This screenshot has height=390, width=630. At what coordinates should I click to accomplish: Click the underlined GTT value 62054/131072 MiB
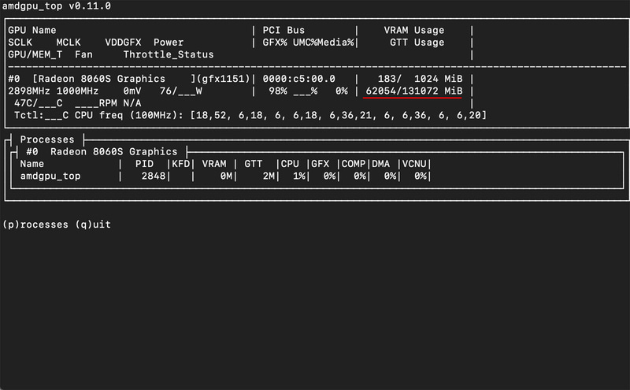[x=414, y=91]
